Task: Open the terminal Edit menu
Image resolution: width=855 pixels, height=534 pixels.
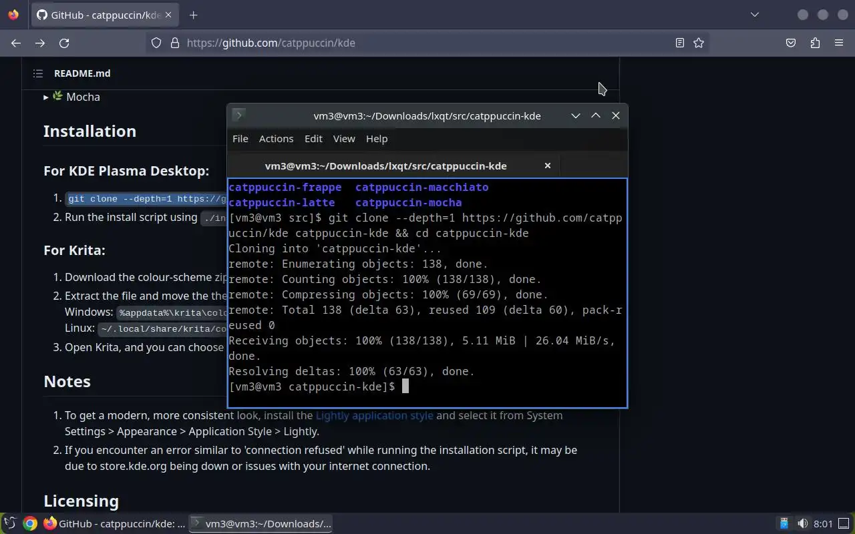Action: coord(313,139)
